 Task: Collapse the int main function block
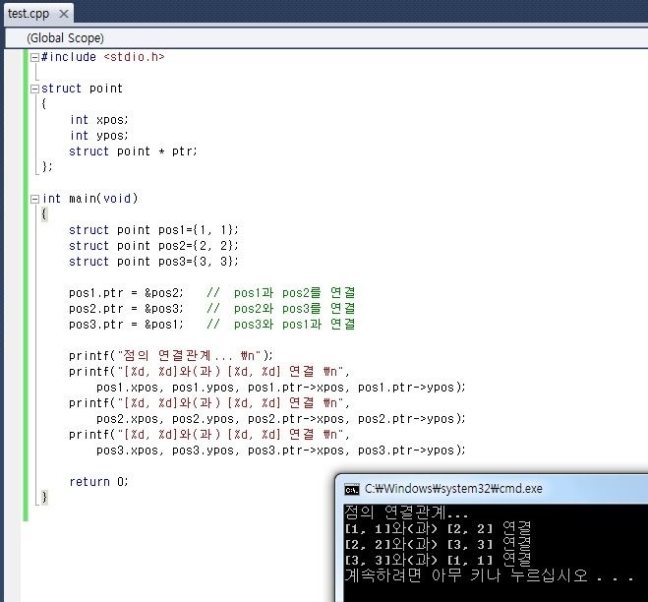pyautogui.click(x=34, y=199)
